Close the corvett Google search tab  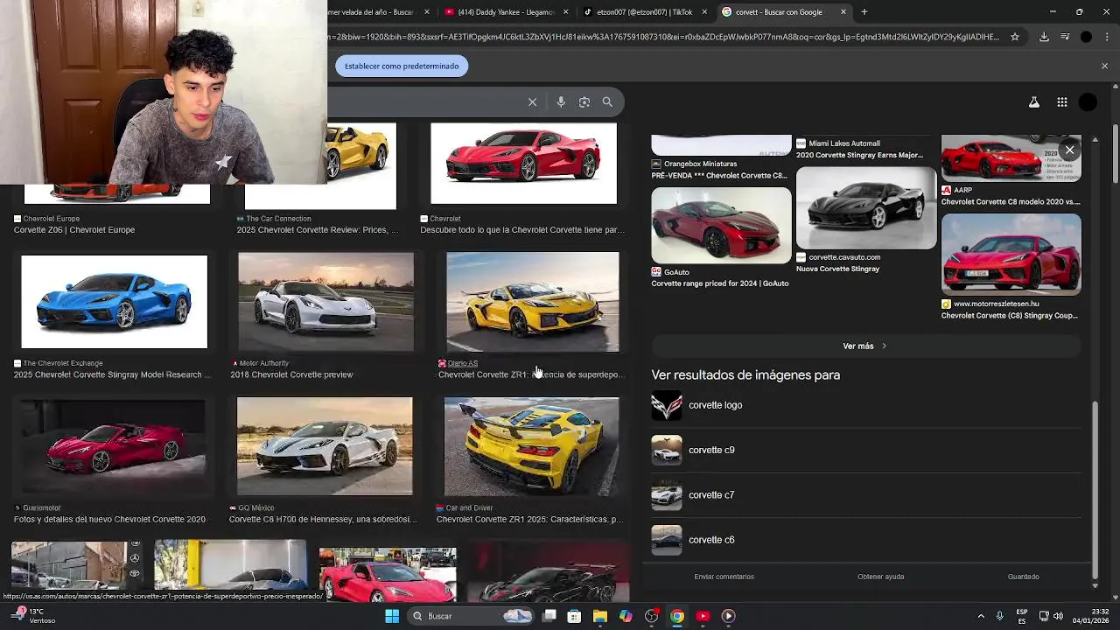pyautogui.click(x=843, y=12)
